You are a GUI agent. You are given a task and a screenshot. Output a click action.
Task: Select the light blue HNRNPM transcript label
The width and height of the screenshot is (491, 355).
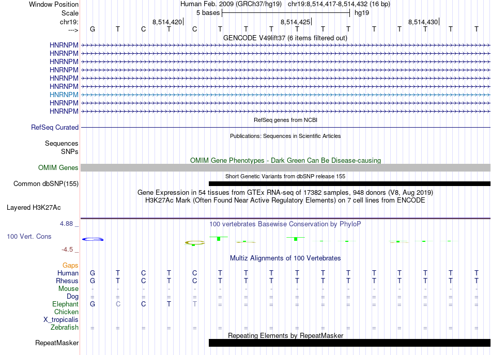pos(64,95)
